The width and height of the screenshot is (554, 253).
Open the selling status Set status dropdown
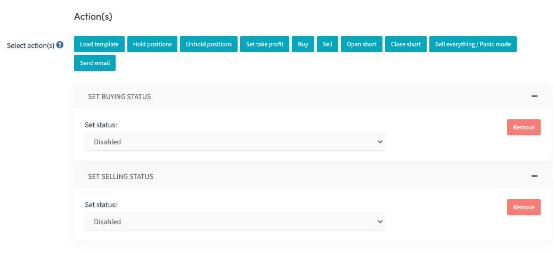235,222
